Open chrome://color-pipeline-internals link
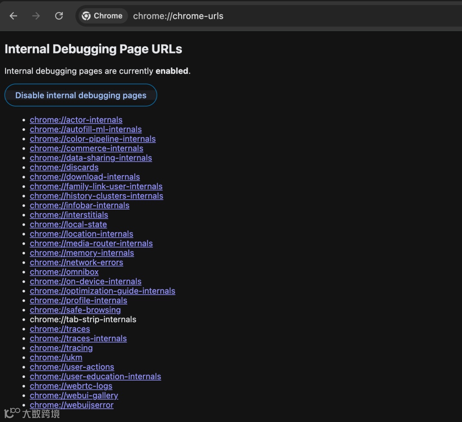The height and width of the screenshot is (422, 462). point(93,139)
